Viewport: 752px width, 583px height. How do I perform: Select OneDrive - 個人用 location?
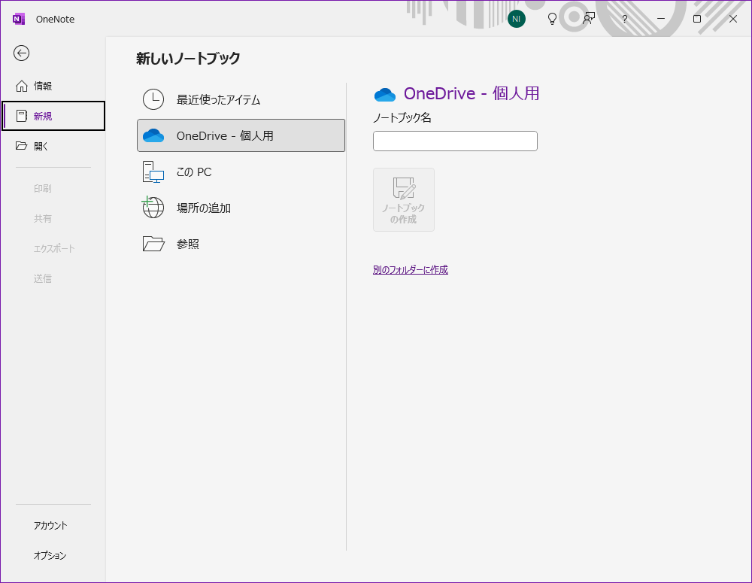point(241,135)
